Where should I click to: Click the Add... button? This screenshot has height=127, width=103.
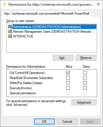point(63,58)
